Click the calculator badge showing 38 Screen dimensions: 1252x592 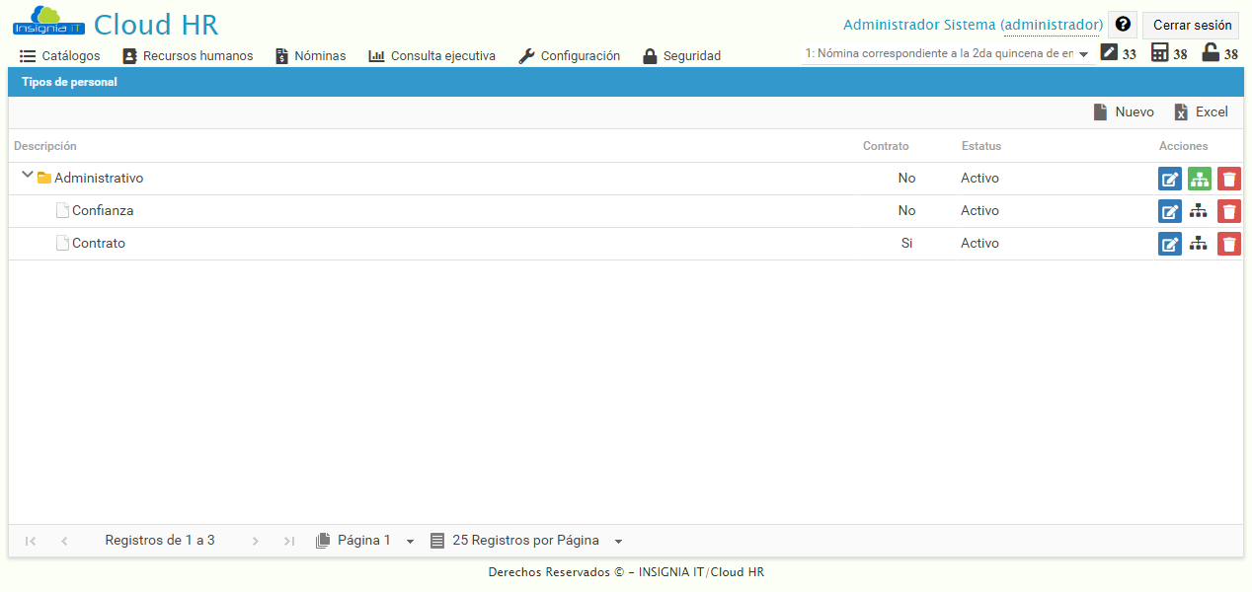point(1161,53)
